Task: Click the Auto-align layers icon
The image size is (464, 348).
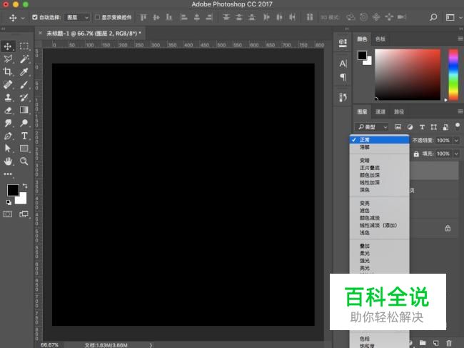Action: [310, 17]
